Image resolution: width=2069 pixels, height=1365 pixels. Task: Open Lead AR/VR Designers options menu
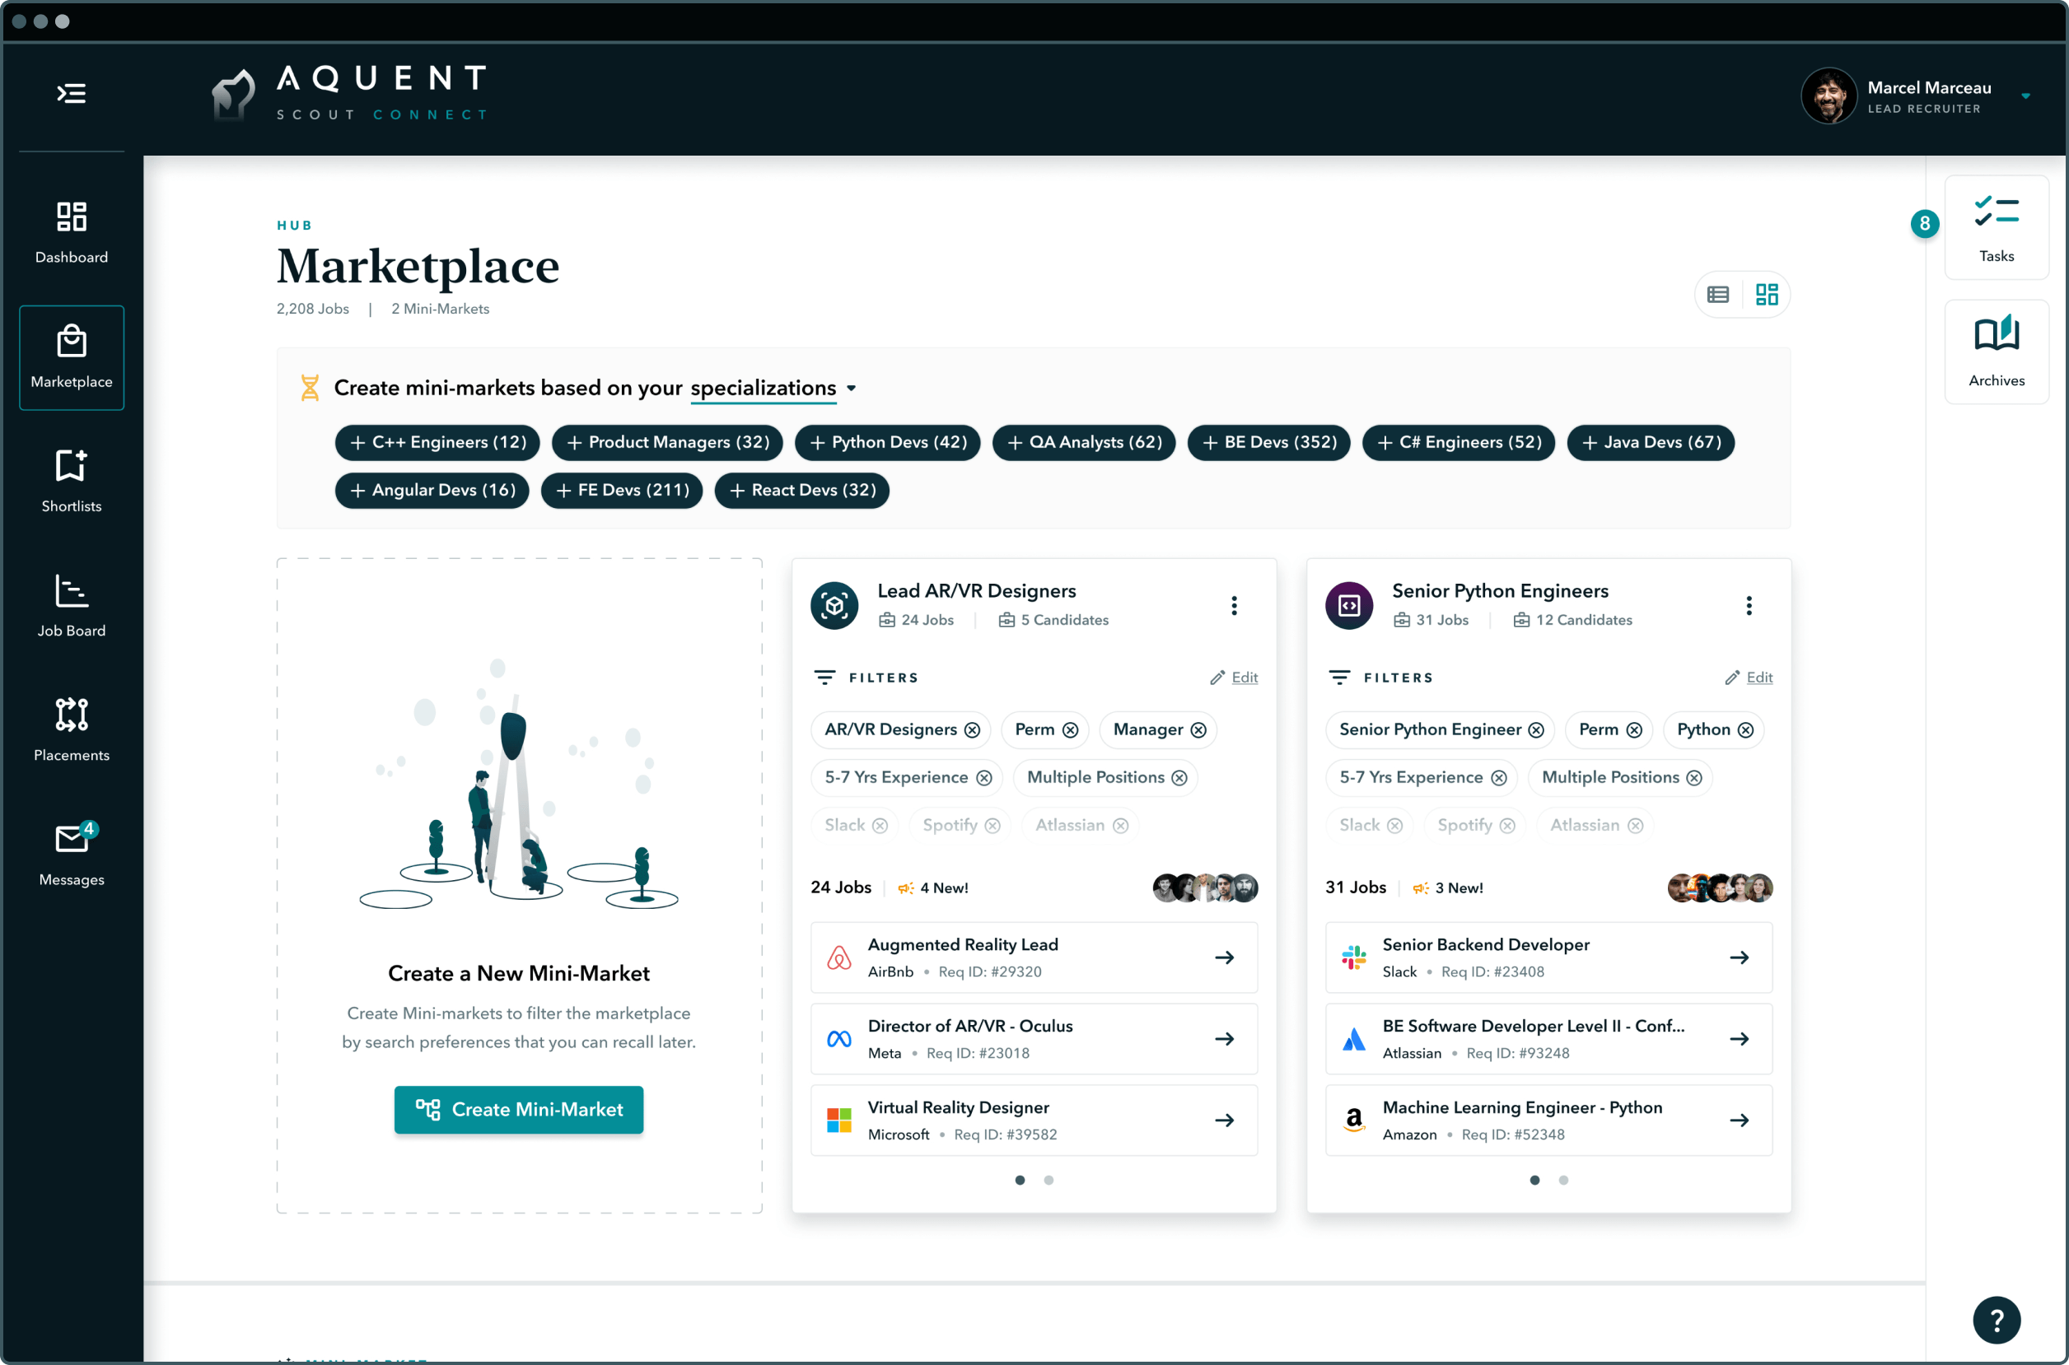pos(1234,606)
